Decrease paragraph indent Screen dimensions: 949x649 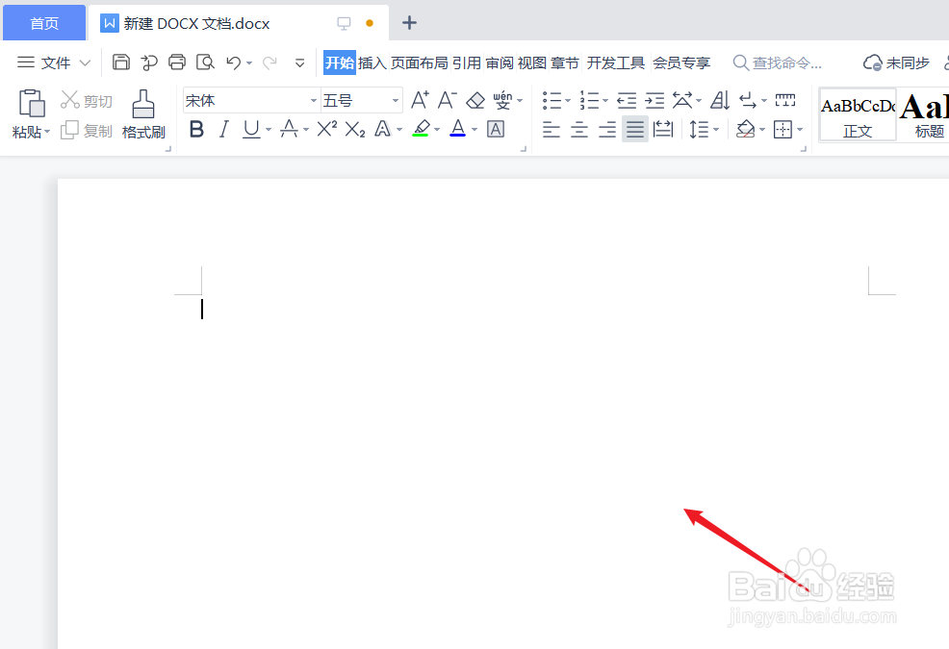click(x=627, y=100)
